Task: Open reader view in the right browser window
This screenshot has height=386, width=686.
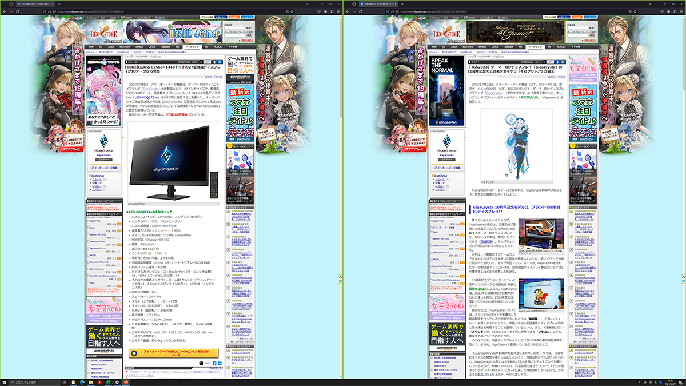Action: (630, 11)
